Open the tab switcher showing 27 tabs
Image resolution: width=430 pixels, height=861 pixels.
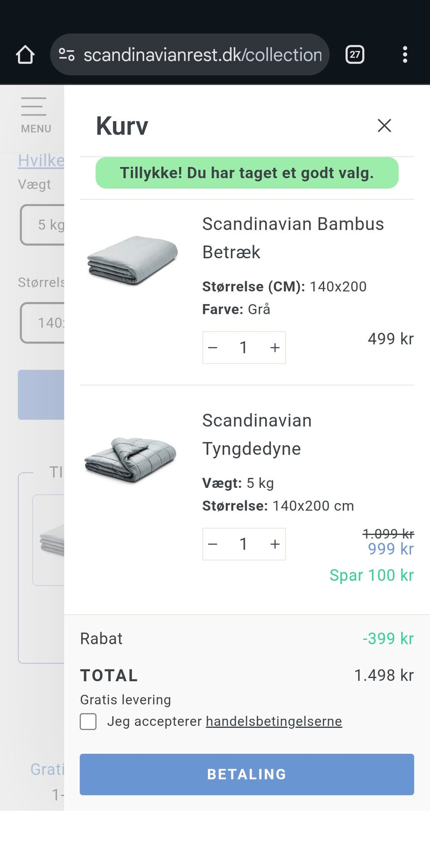[x=355, y=55]
